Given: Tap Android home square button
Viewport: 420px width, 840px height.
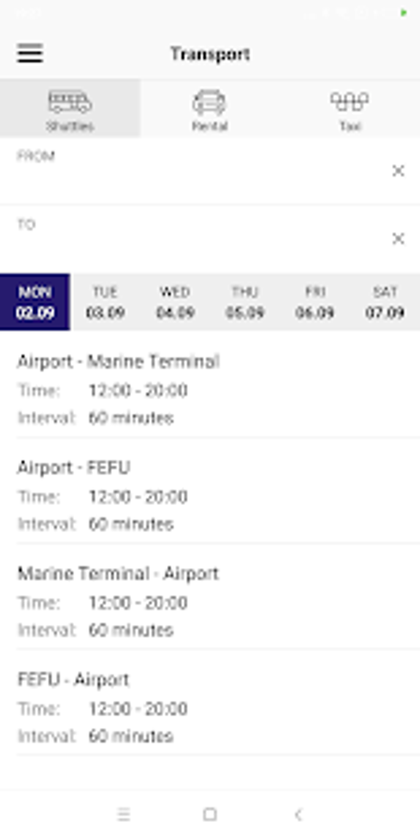Looking at the screenshot, I should point(210,814).
